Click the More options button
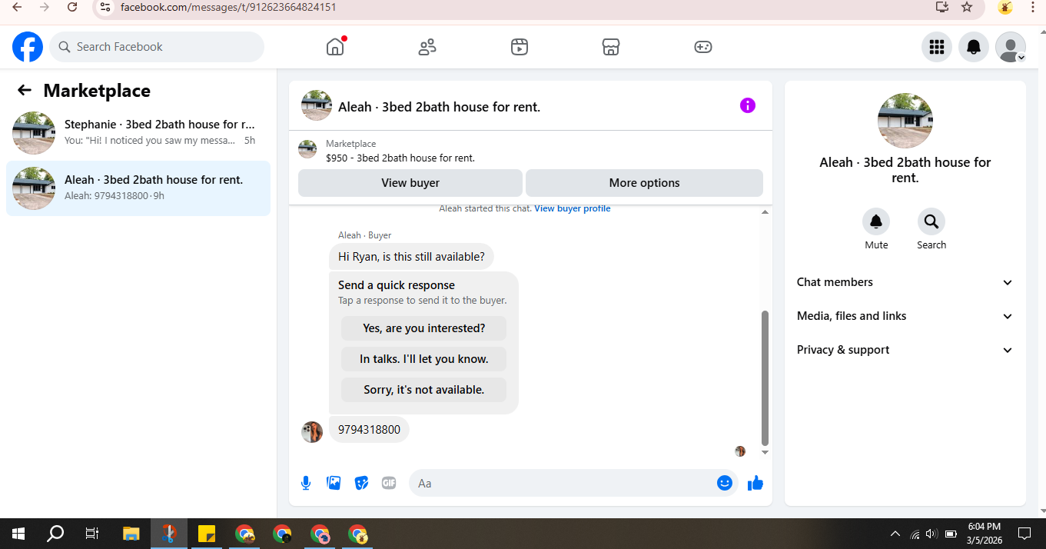 pos(644,183)
